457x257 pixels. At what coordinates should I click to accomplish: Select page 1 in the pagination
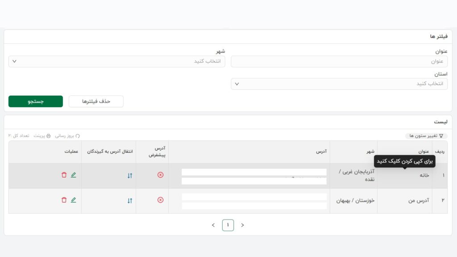228,225
